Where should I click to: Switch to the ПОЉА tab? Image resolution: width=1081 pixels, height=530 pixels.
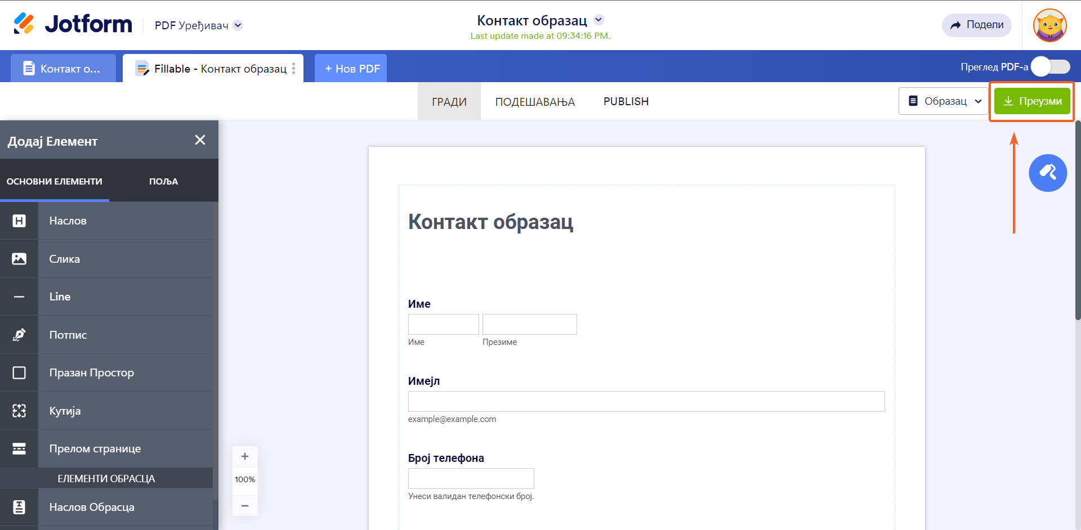[163, 182]
